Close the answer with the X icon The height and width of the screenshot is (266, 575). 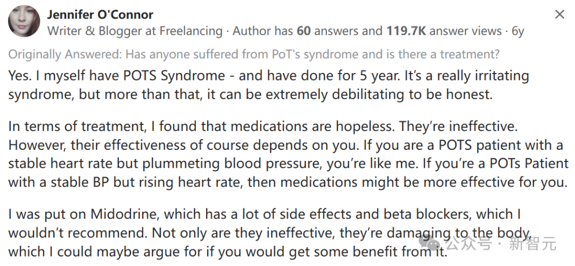tap(560, 14)
